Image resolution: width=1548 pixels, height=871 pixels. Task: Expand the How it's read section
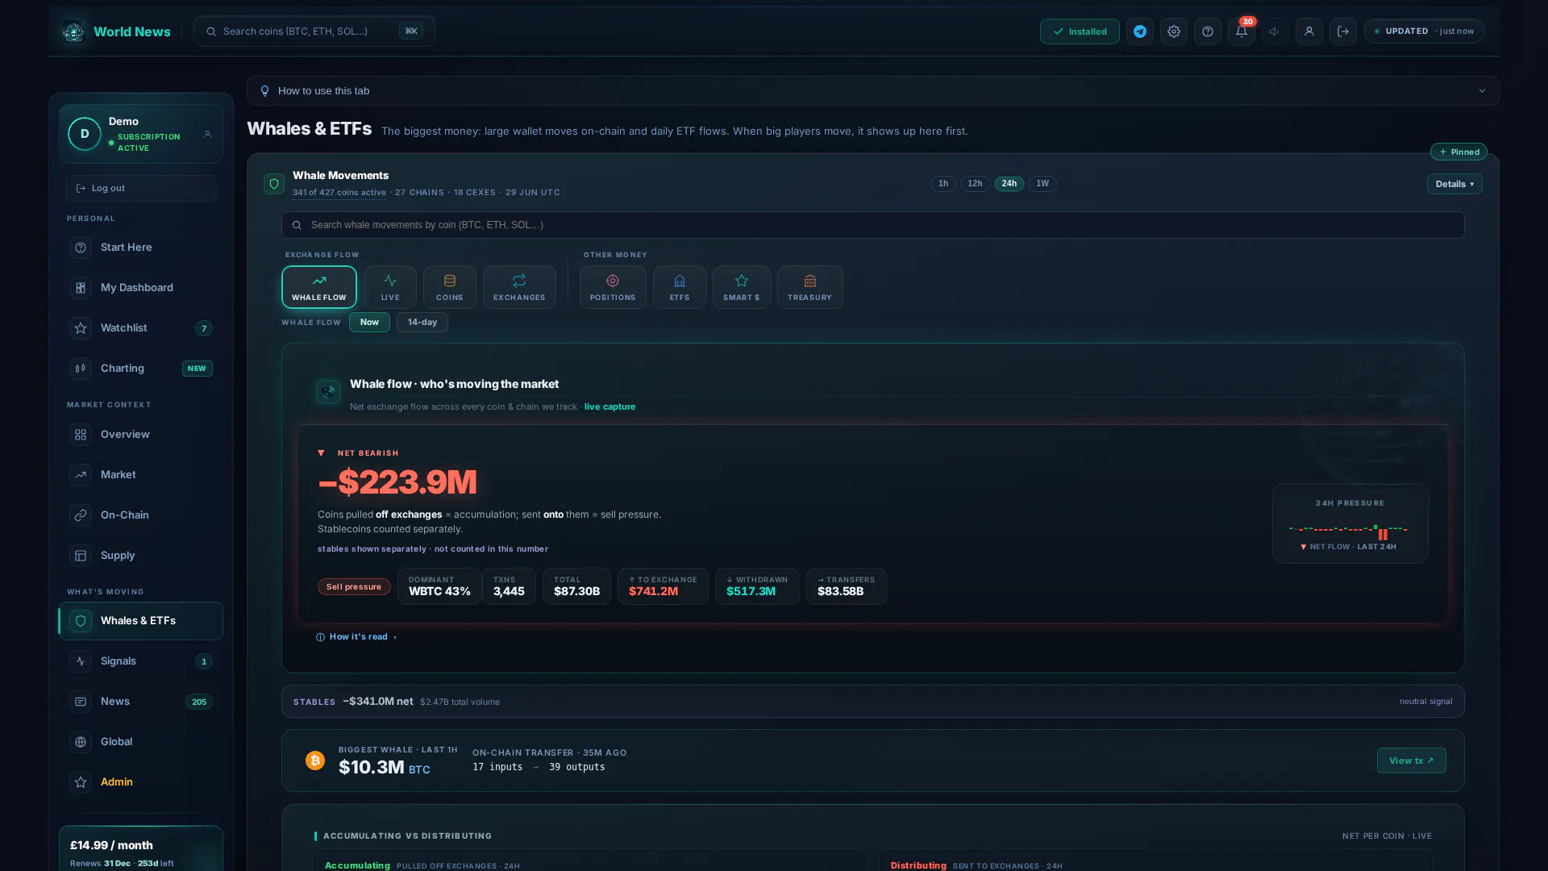pos(356,637)
